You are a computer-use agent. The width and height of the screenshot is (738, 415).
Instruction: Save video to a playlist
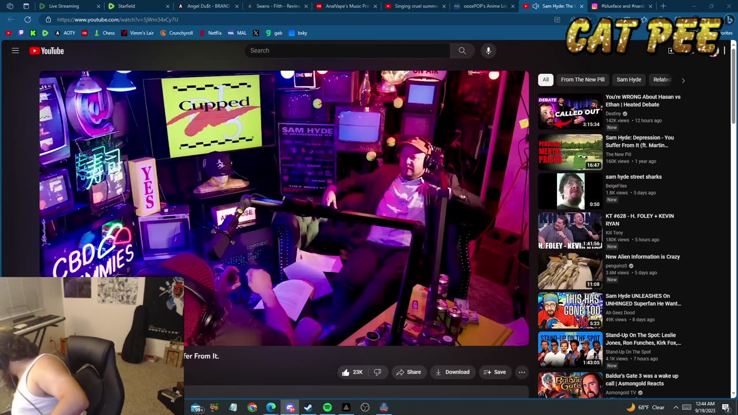coord(495,372)
